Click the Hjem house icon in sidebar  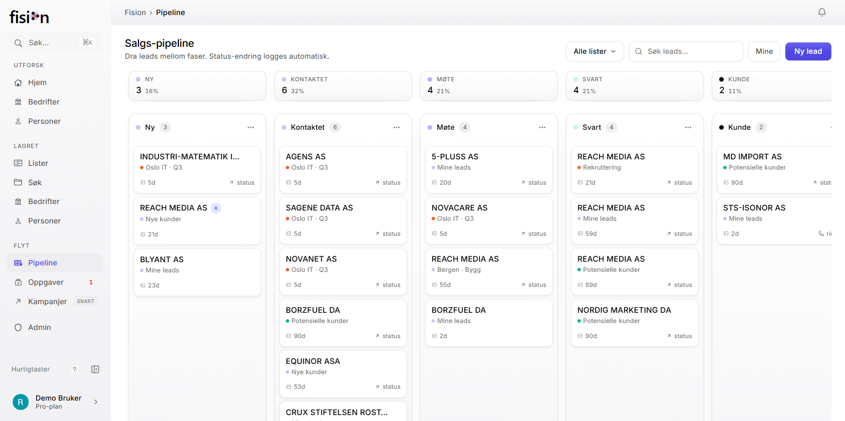[18, 82]
